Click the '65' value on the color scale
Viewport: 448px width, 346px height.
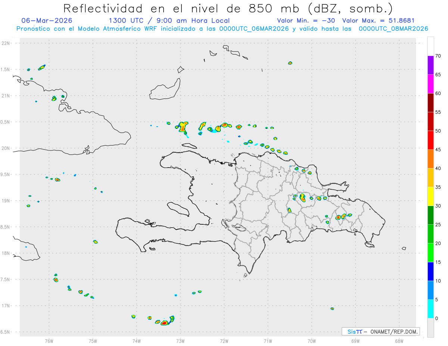(x=438, y=75)
